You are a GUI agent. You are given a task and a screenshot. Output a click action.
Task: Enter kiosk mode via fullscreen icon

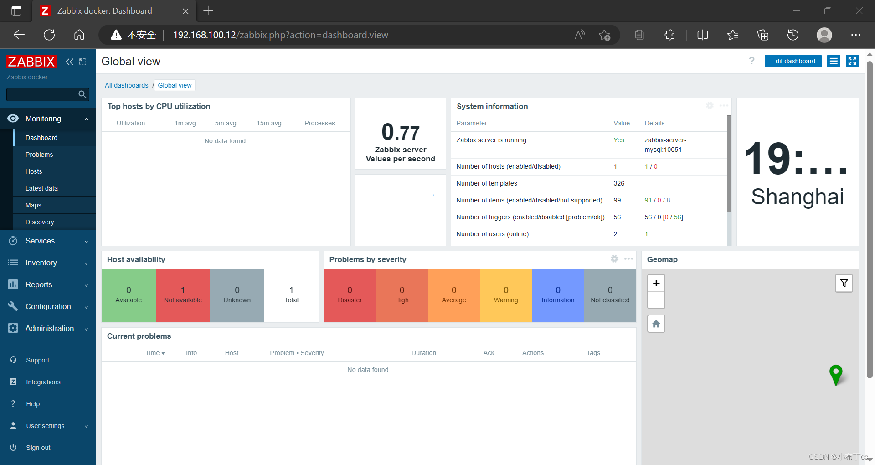coord(852,61)
